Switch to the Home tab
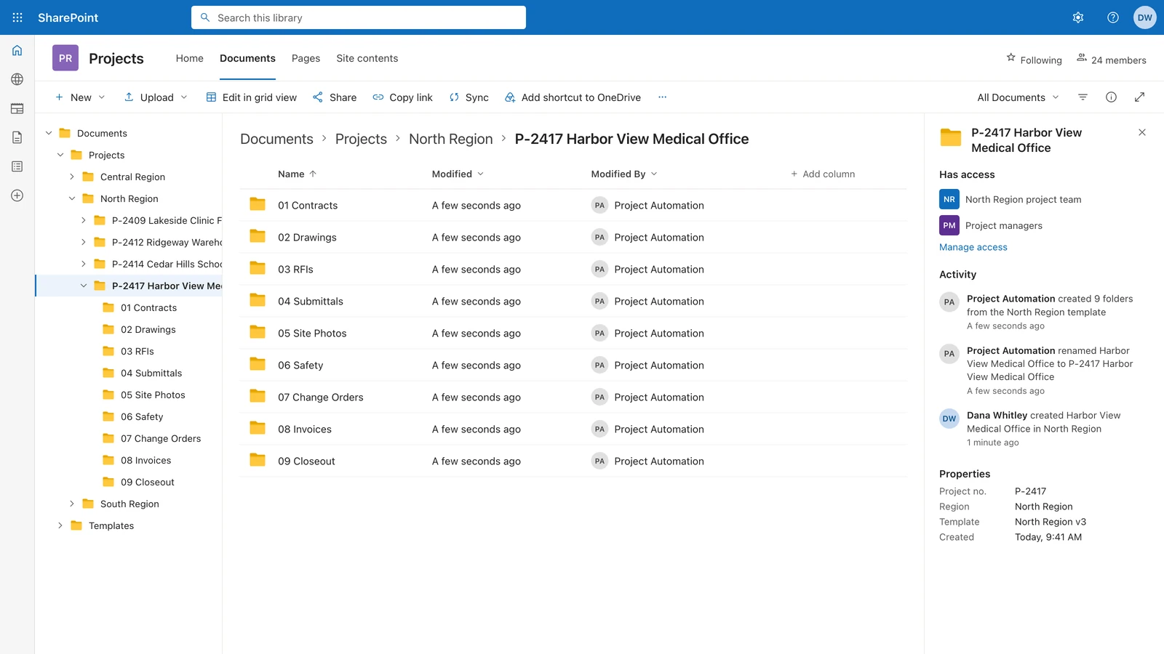The image size is (1164, 654). tap(190, 58)
